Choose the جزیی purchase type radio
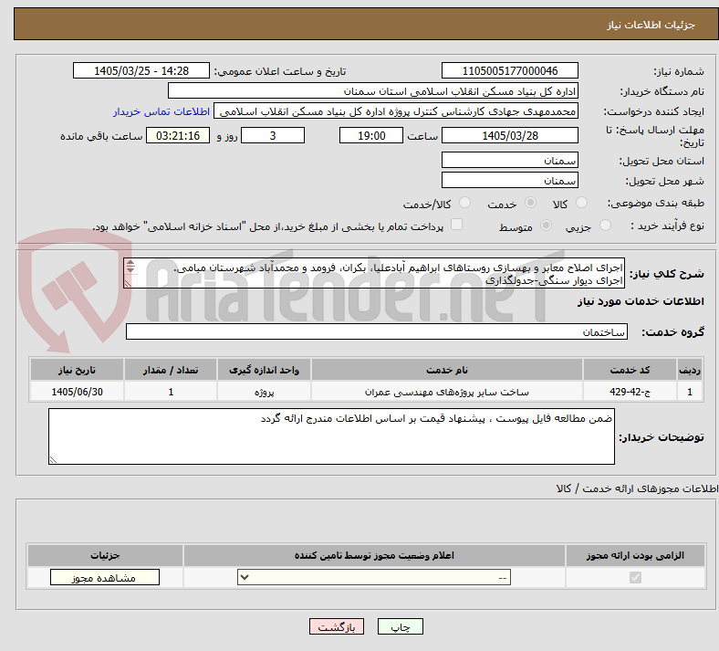Viewport: 719px width, 651px height. [605, 226]
